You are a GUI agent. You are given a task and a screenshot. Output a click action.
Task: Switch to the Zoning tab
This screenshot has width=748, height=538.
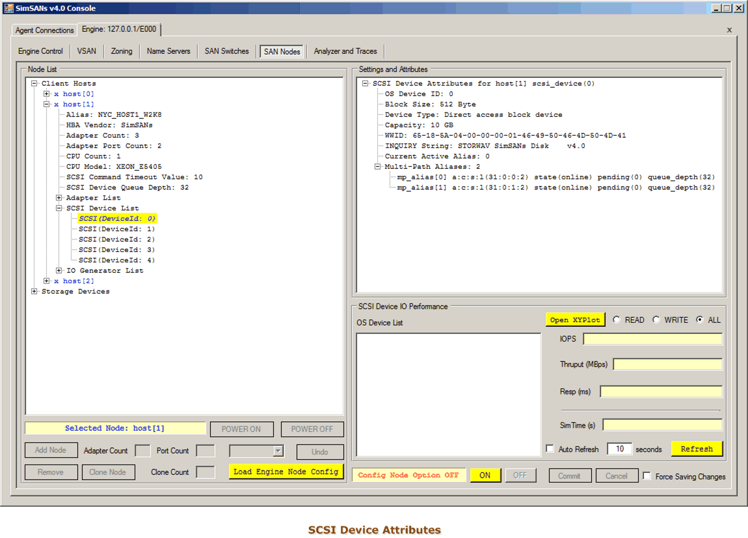[122, 51]
